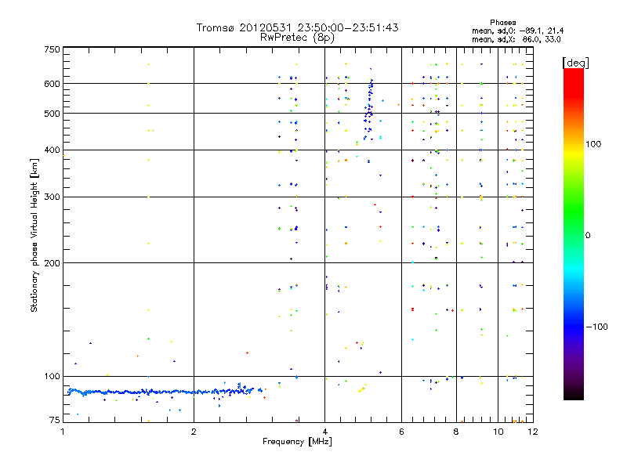Click x-axis tick label '10' at bottom
This screenshot has height=470, width=627.
tap(498, 432)
